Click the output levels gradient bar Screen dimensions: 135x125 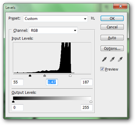[52, 98]
